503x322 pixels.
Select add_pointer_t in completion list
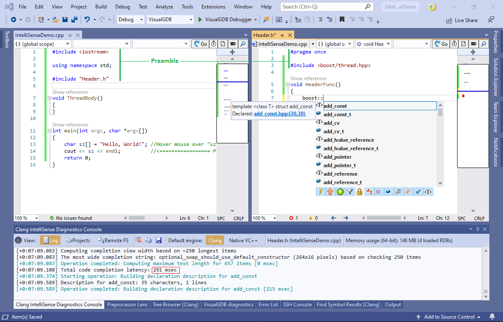point(339,165)
